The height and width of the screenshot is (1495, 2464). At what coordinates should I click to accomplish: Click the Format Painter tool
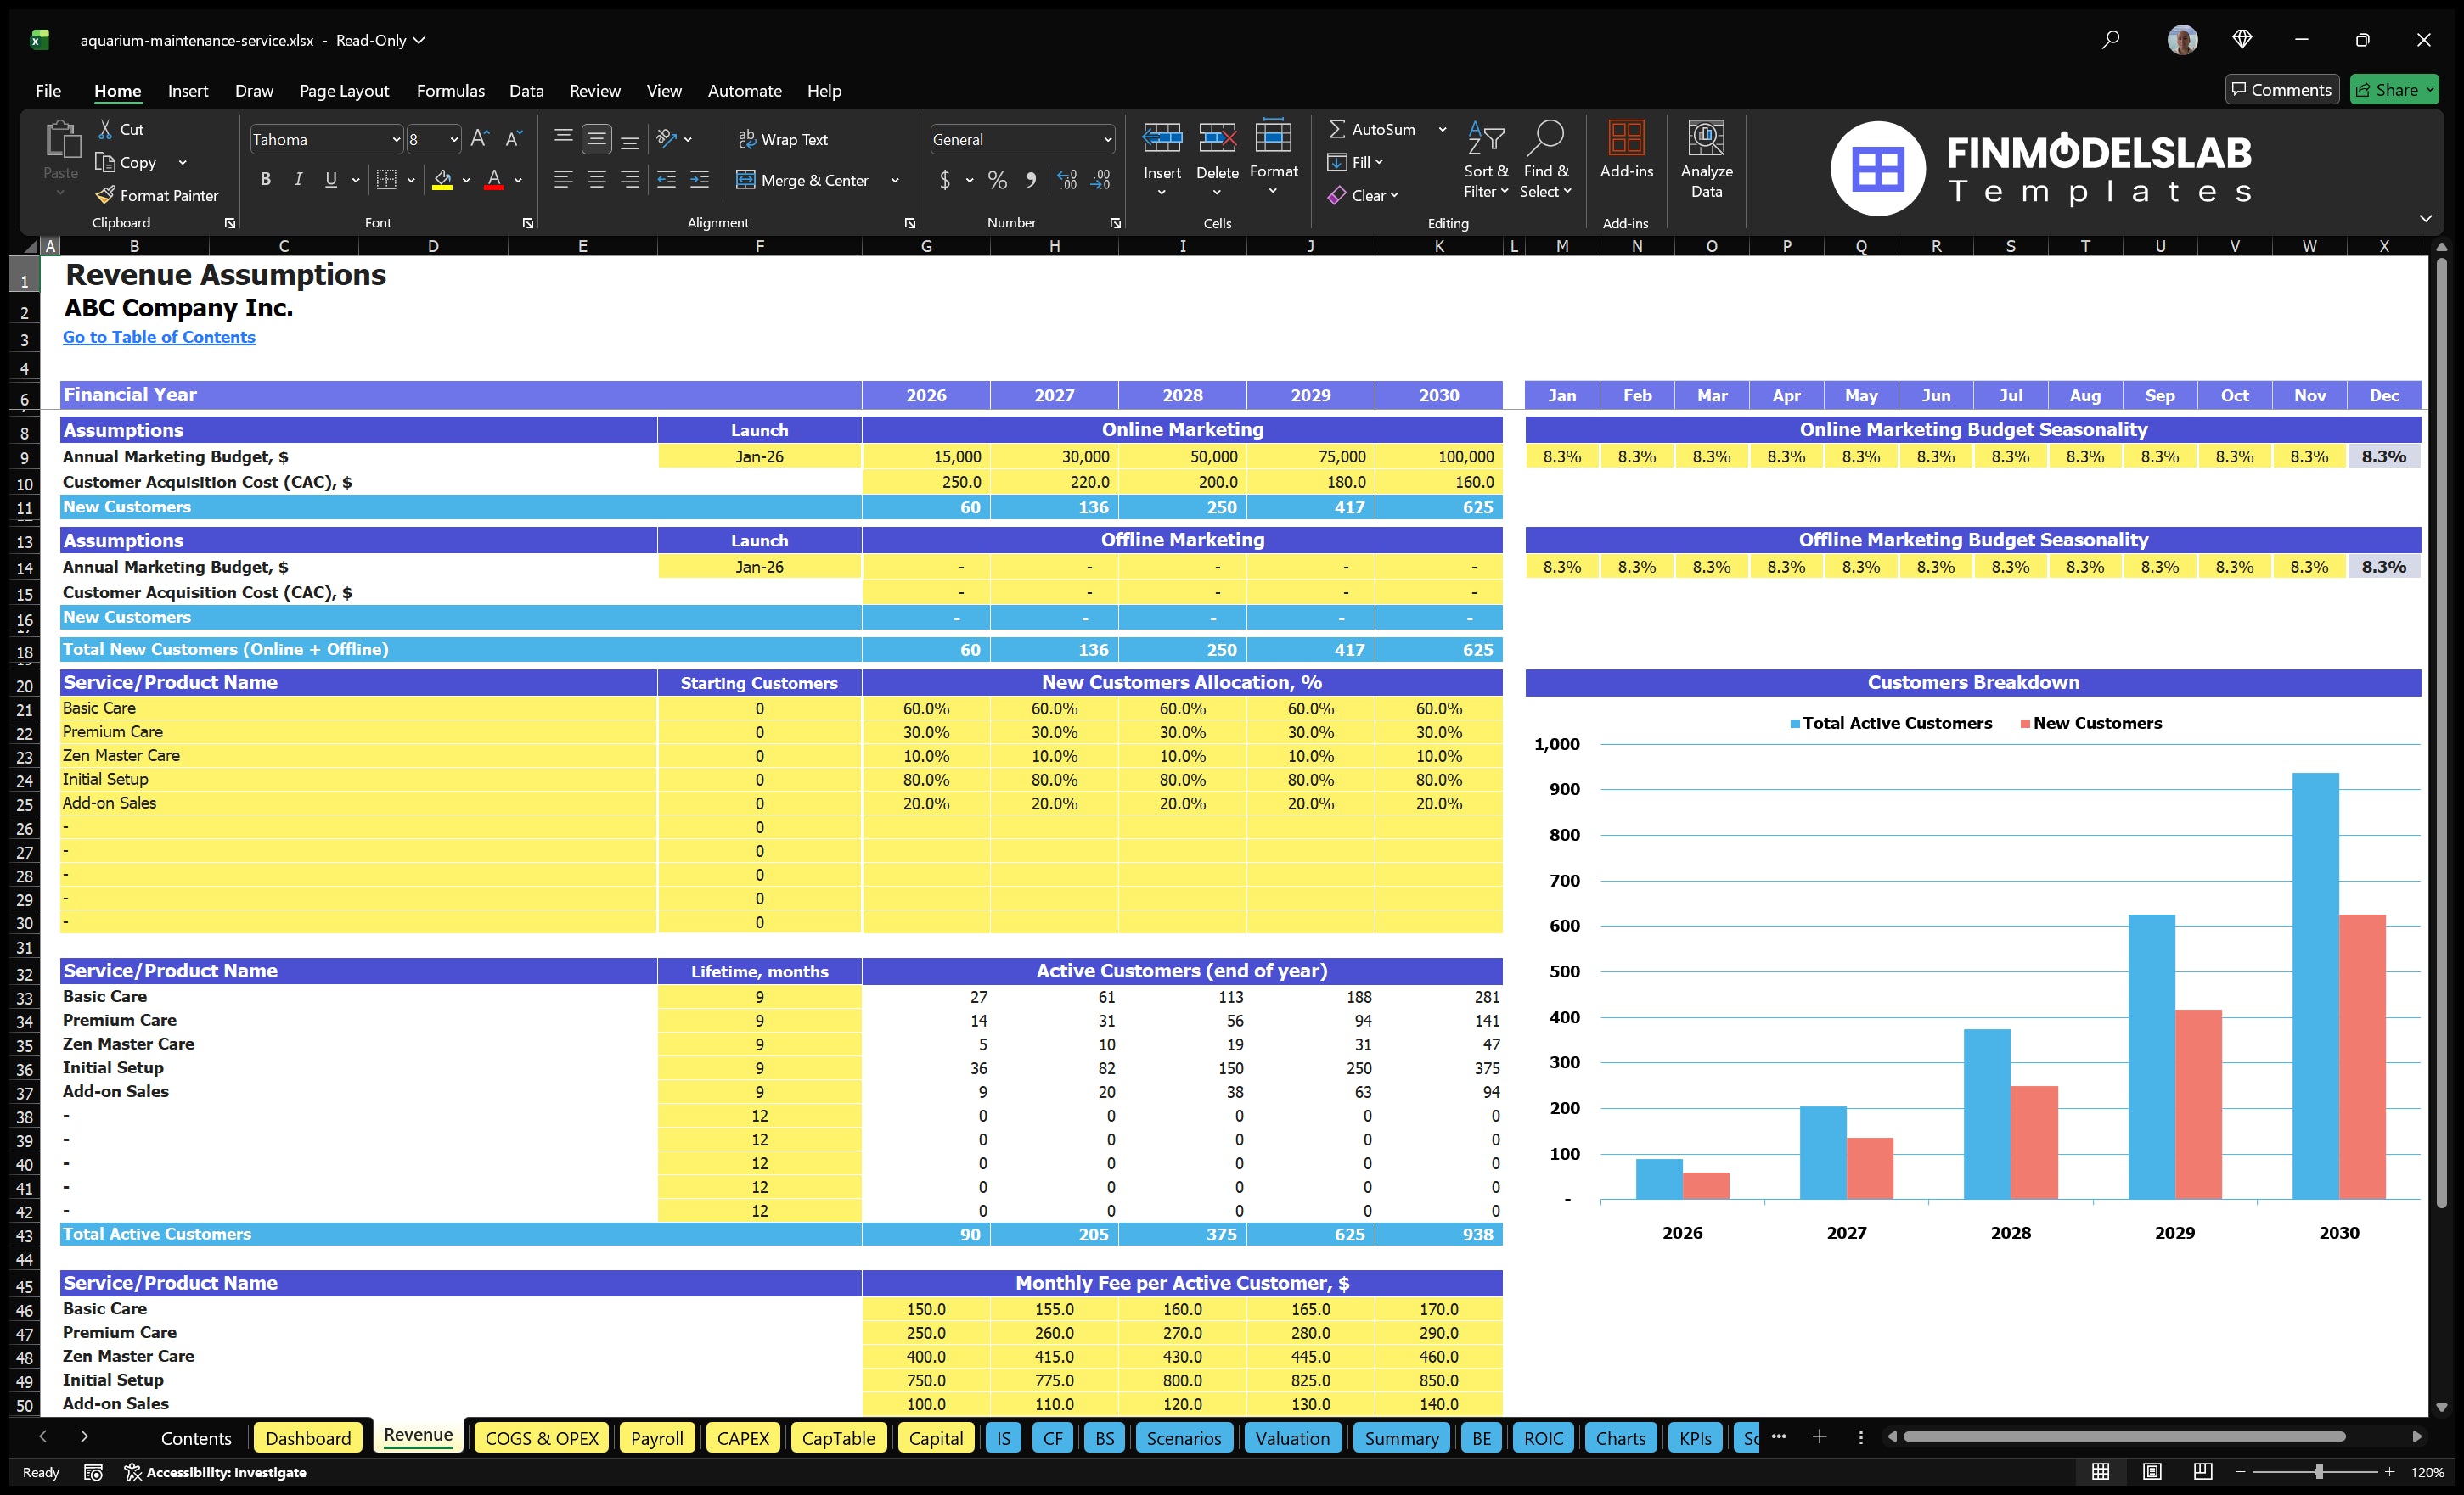[158, 195]
